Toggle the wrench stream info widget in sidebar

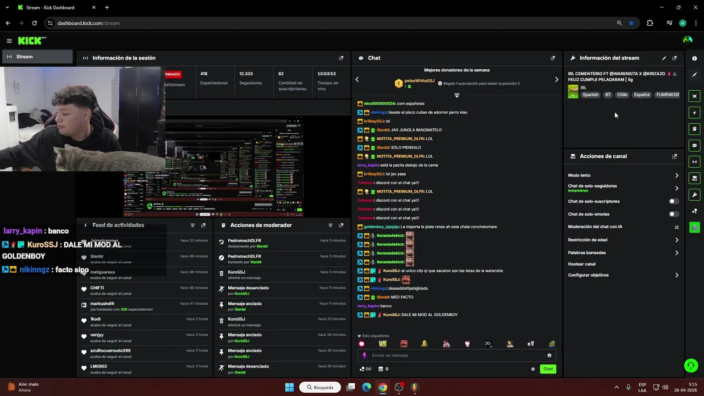(x=695, y=195)
